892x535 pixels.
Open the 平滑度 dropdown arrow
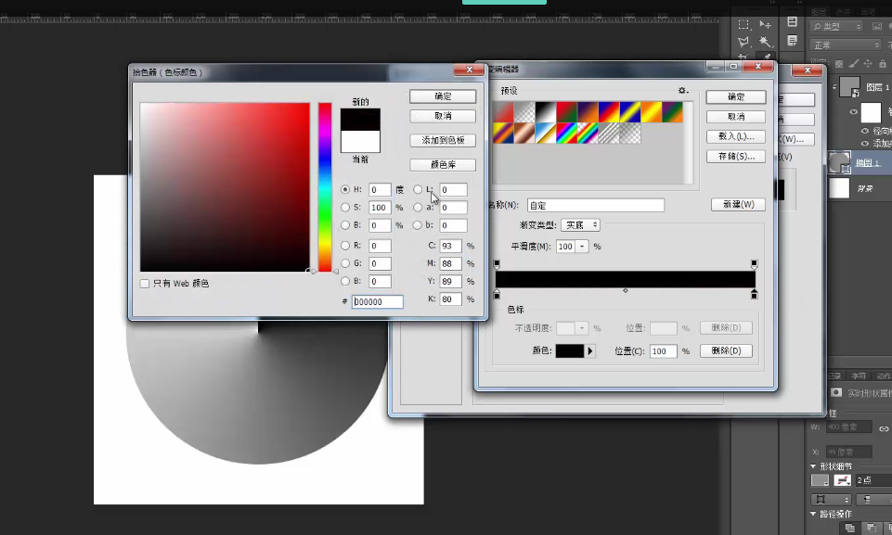coord(582,247)
